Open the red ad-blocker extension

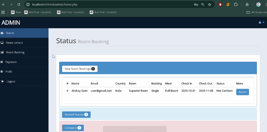pyautogui.click(x=220, y=5)
